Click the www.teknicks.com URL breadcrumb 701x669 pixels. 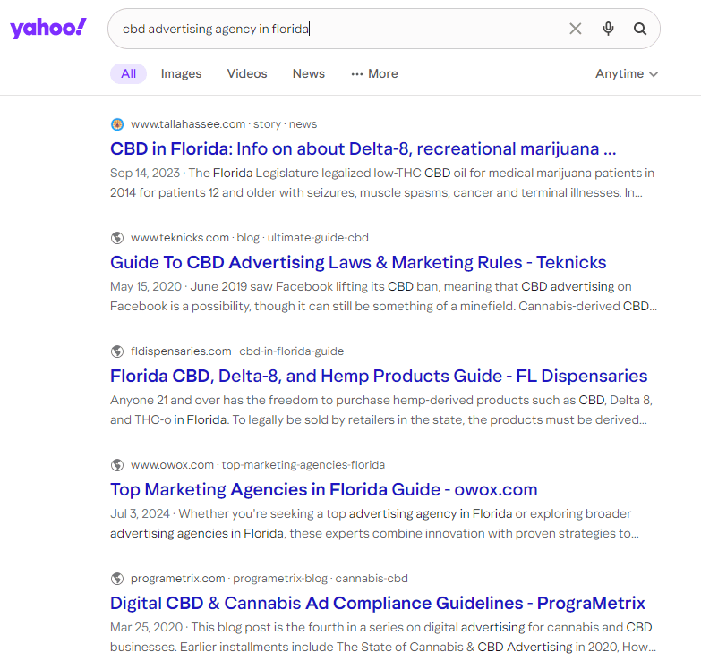coord(250,238)
